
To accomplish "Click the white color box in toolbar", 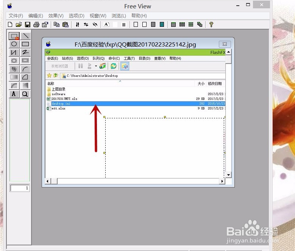I will tap(115, 25).
